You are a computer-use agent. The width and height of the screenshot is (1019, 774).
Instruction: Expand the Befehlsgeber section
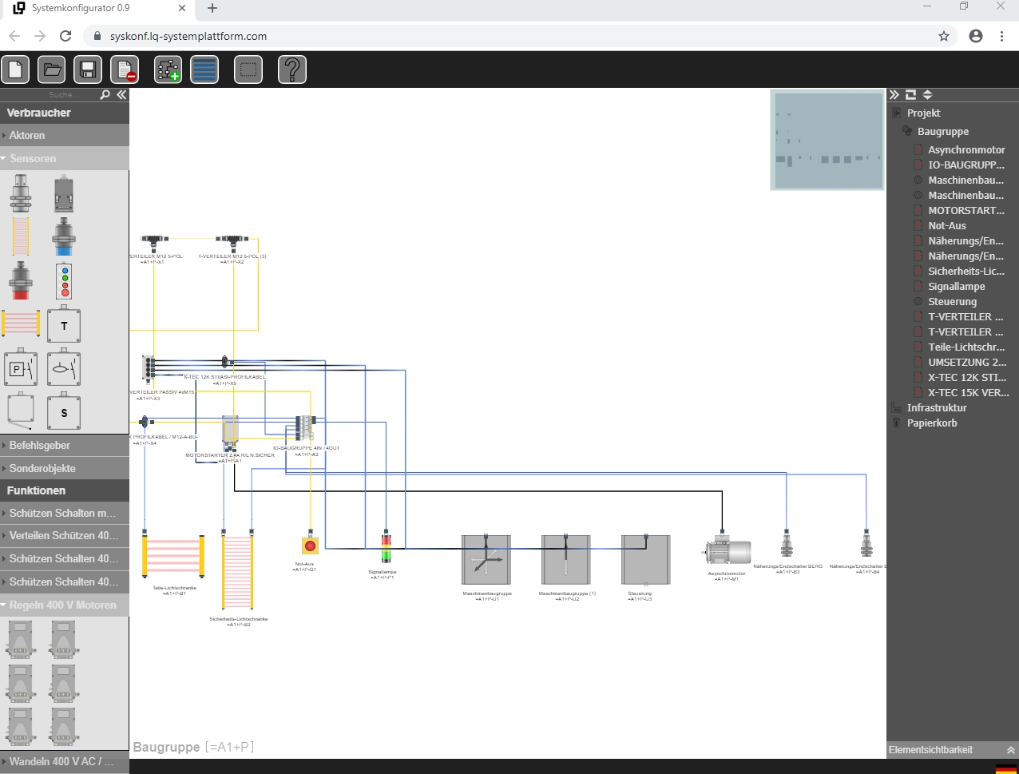click(x=64, y=446)
